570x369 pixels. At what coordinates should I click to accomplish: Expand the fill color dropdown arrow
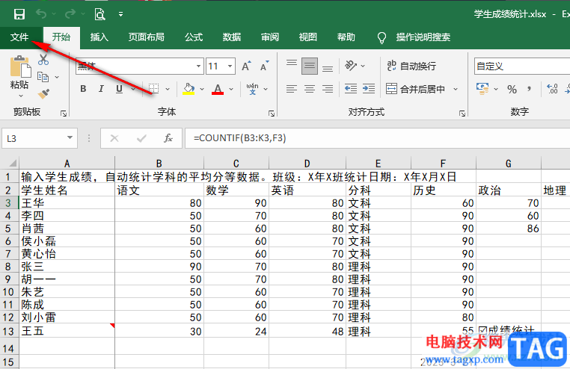pos(202,89)
